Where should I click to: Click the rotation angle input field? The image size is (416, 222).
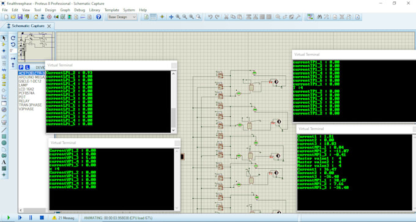tap(13, 50)
